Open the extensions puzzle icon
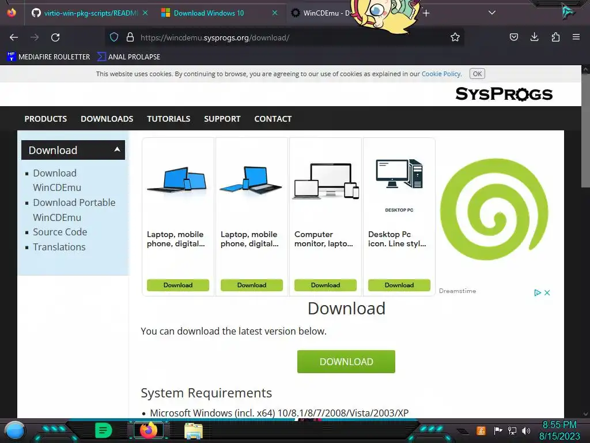The height and width of the screenshot is (443, 590). [555, 37]
